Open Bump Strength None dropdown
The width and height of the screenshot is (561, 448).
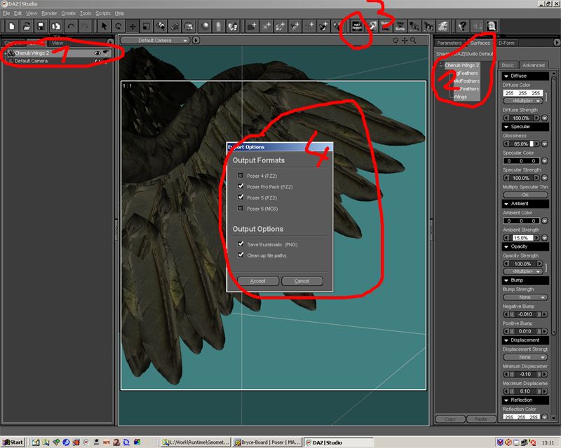pyautogui.click(x=525, y=297)
